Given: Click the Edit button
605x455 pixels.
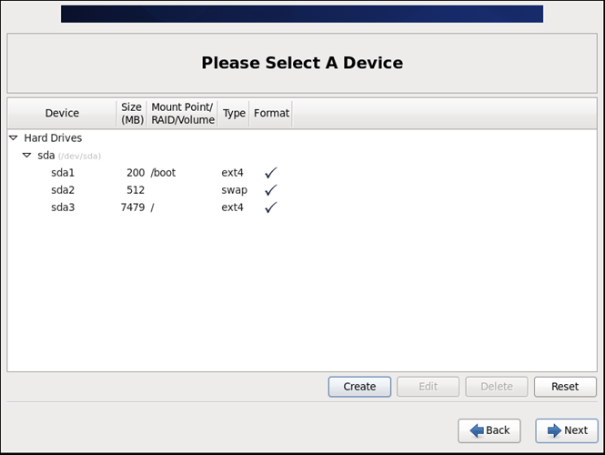Looking at the screenshot, I should (429, 387).
